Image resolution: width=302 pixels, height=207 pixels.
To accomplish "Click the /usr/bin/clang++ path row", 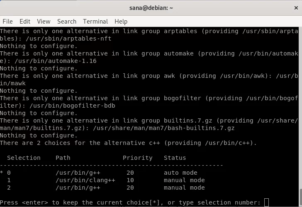I will 102,180.
